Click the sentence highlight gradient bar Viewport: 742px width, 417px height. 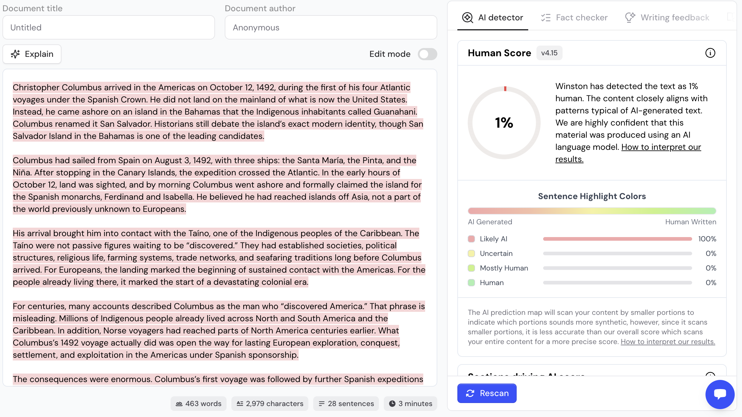coord(592,211)
